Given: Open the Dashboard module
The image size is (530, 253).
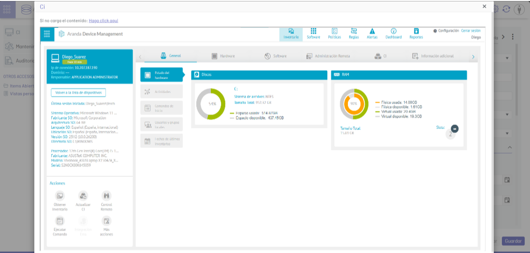Looking at the screenshot, I should click(393, 33).
